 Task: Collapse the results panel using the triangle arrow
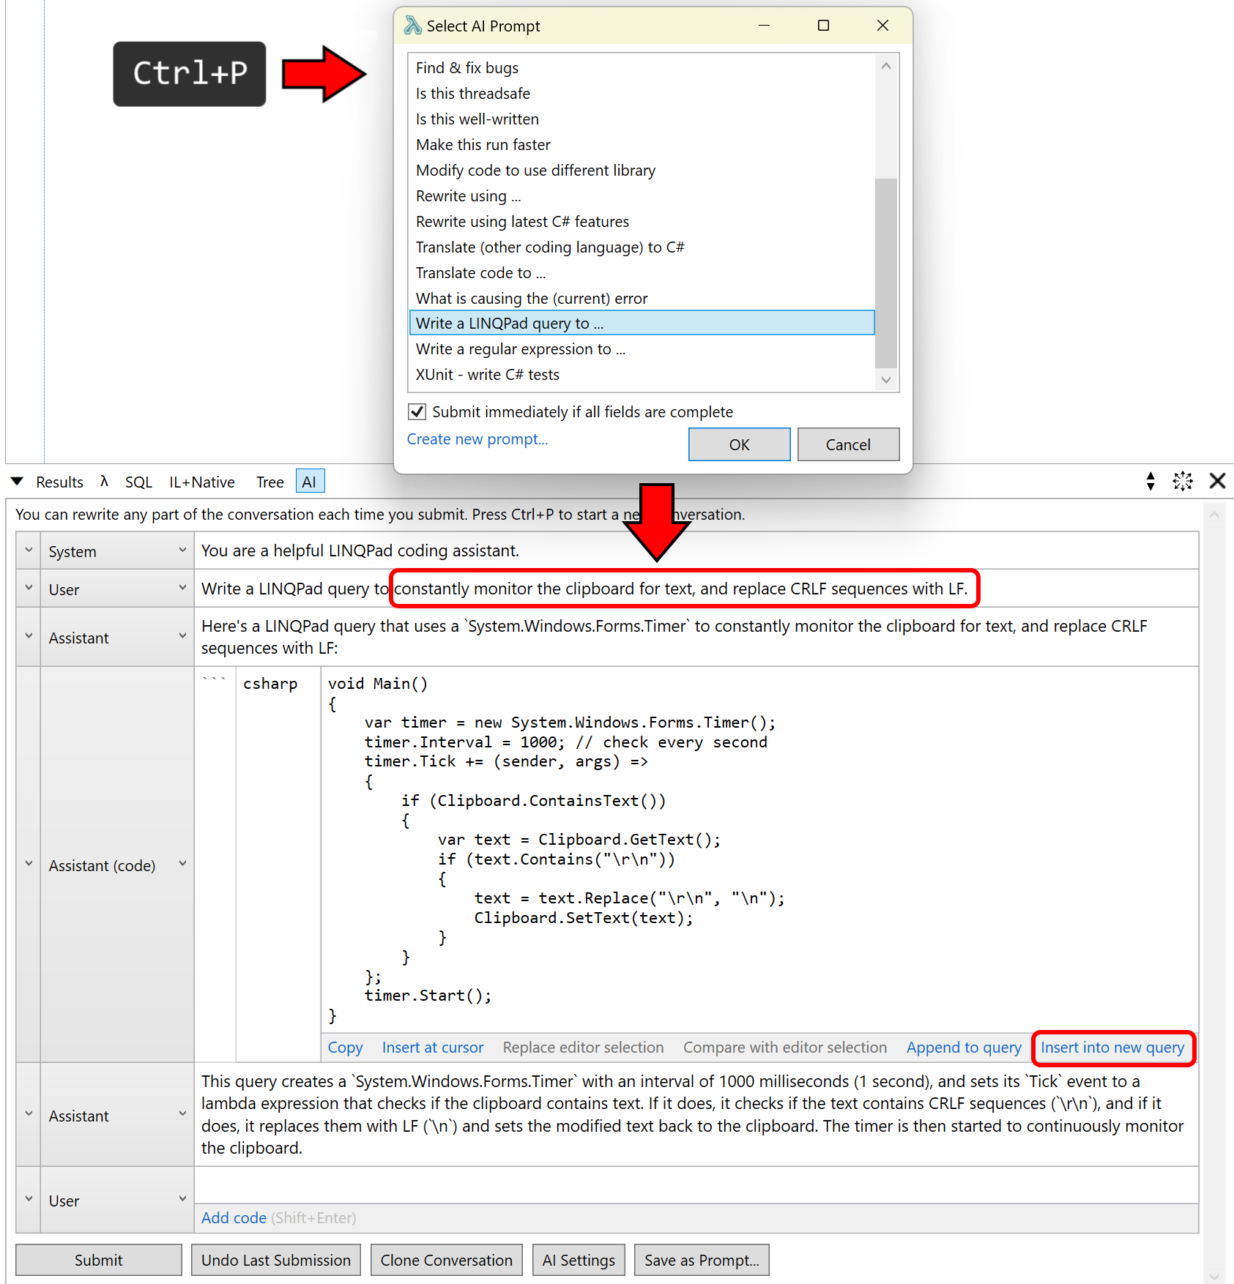tap(17, 482)
